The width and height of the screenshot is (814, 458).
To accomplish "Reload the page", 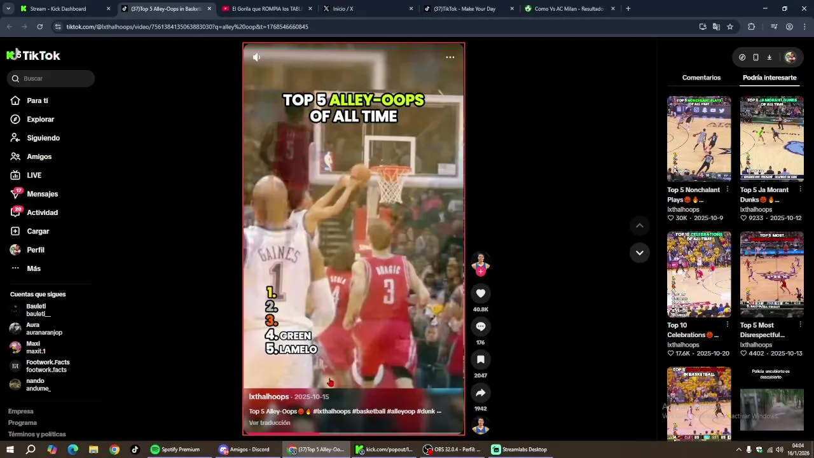I will click(39, 27).
